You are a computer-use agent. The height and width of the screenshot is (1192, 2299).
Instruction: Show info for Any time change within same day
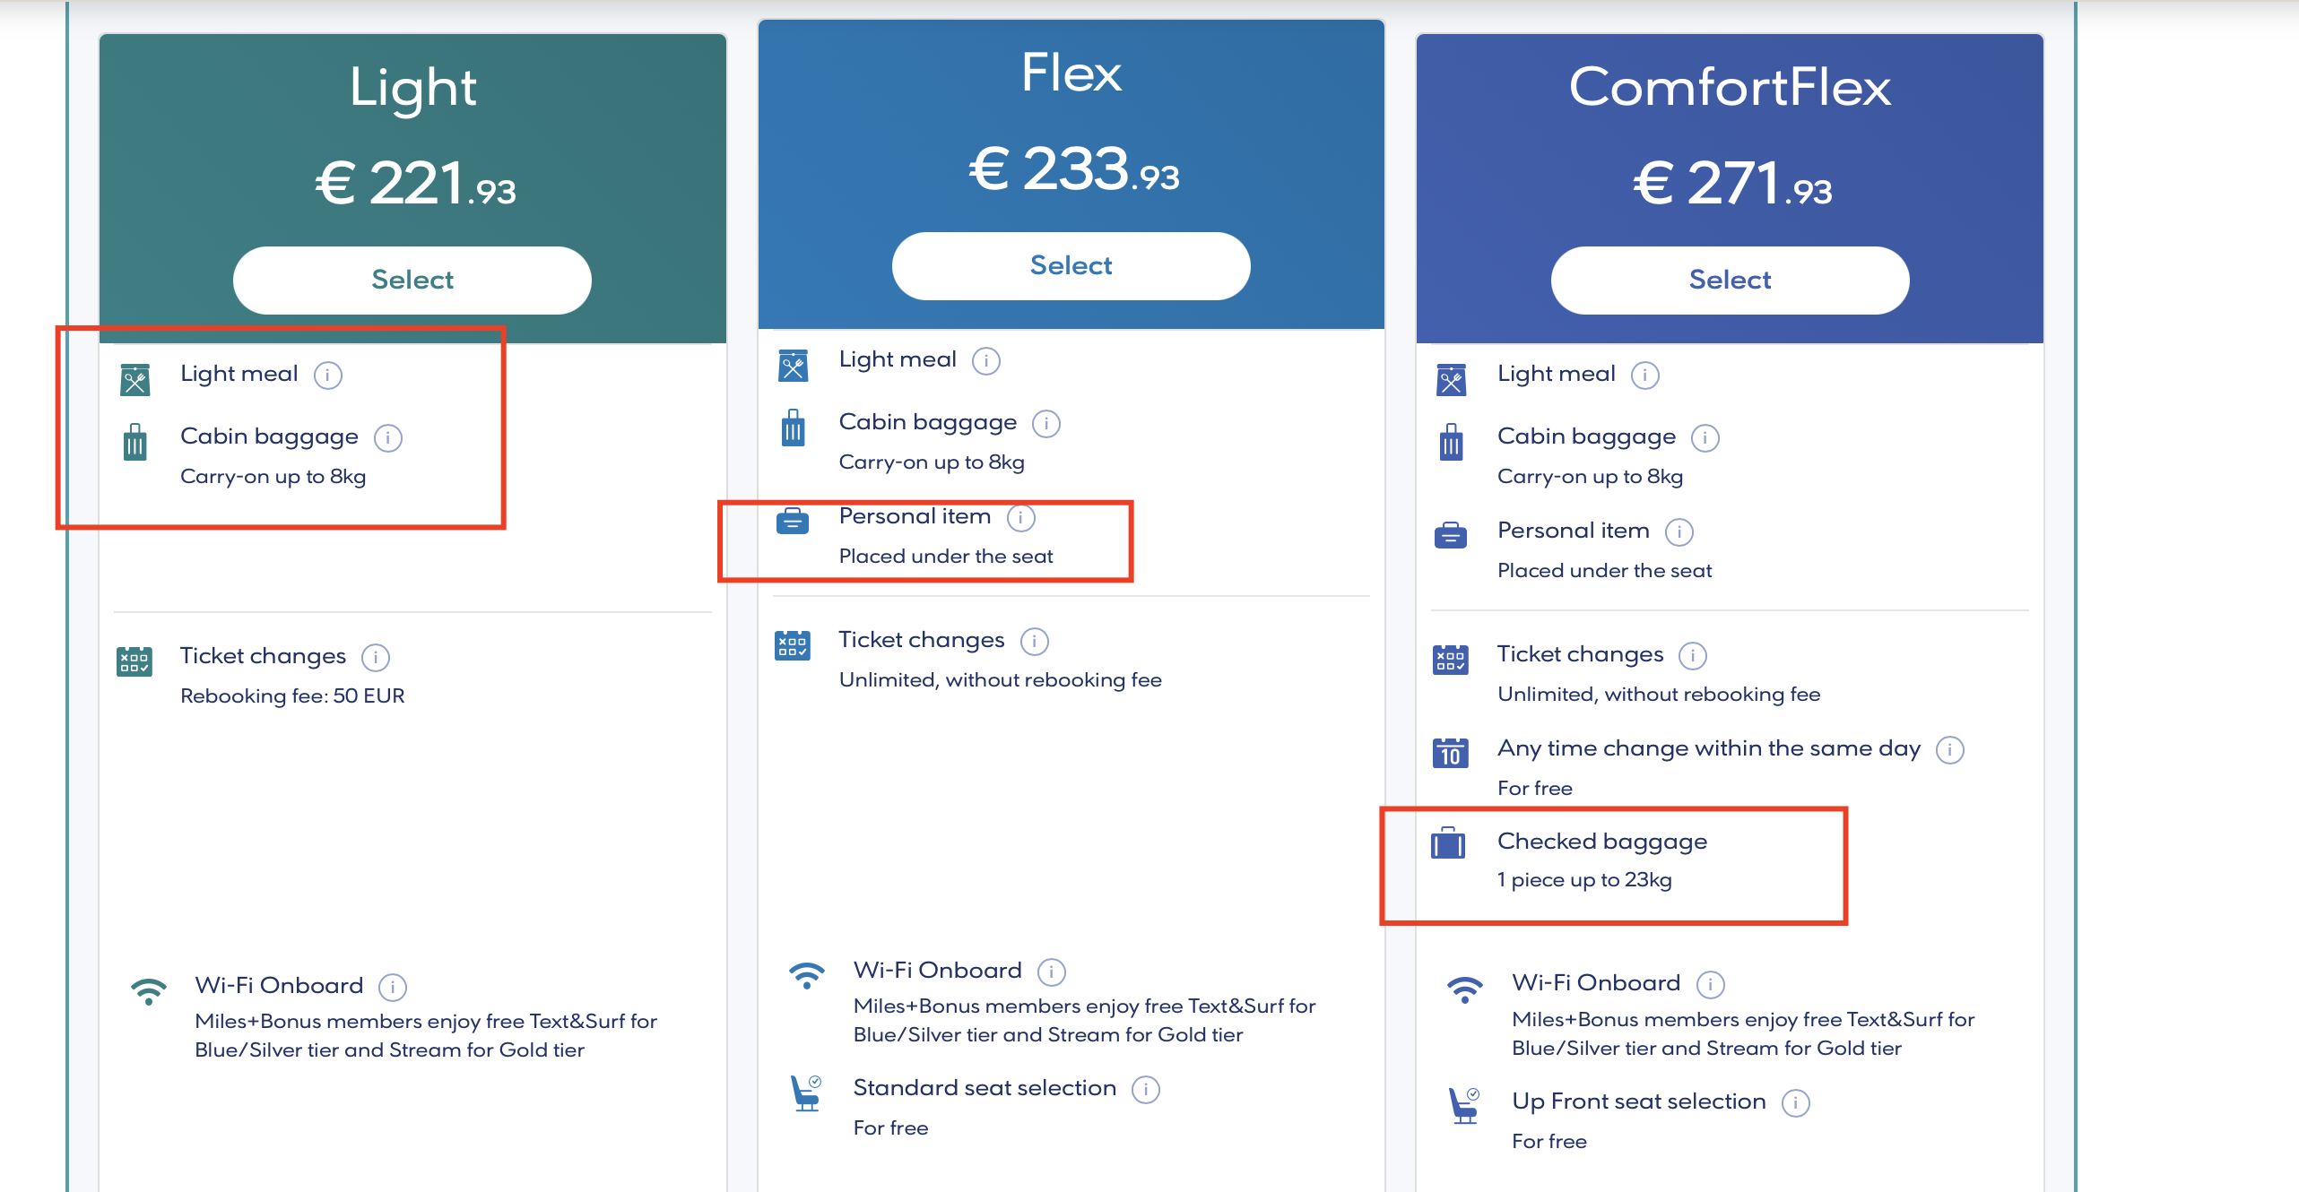tap(1950, 749)
